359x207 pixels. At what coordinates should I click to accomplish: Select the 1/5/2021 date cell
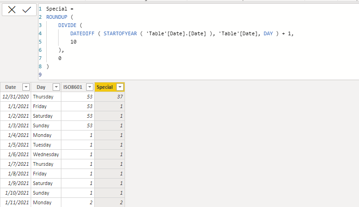[16, 145]
